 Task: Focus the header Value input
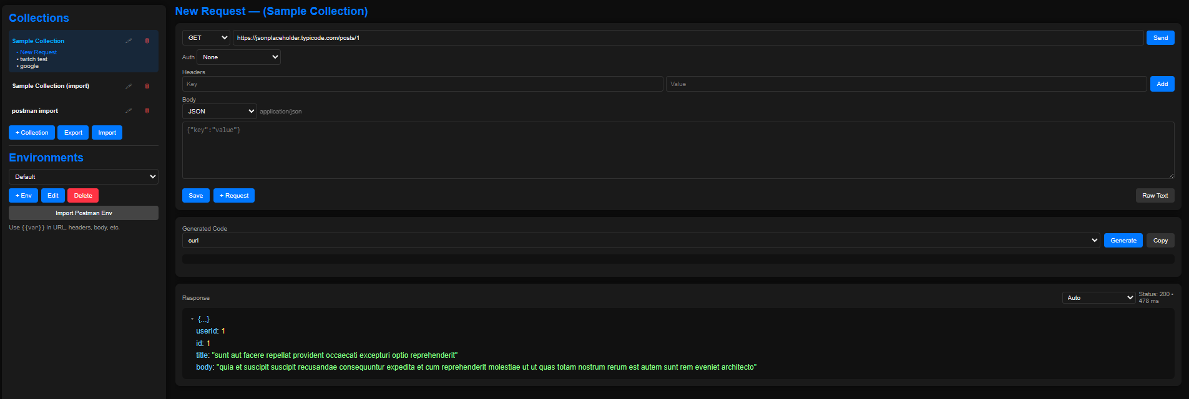pos(906,84)
